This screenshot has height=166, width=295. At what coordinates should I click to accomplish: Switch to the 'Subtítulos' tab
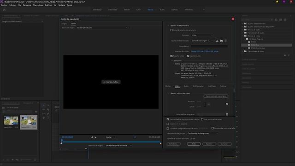tap(212, 86)
